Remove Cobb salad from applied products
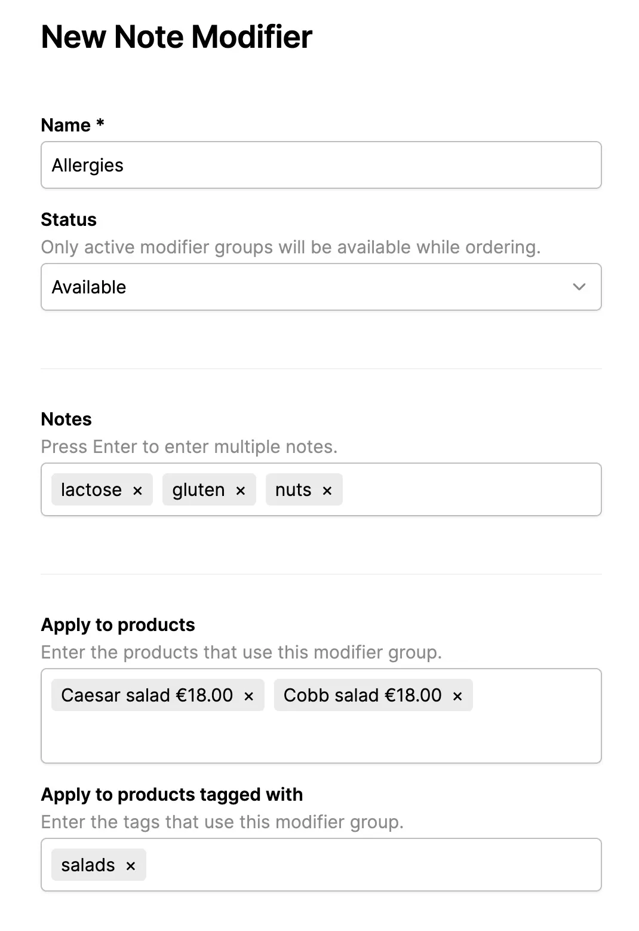 (457, 695)
